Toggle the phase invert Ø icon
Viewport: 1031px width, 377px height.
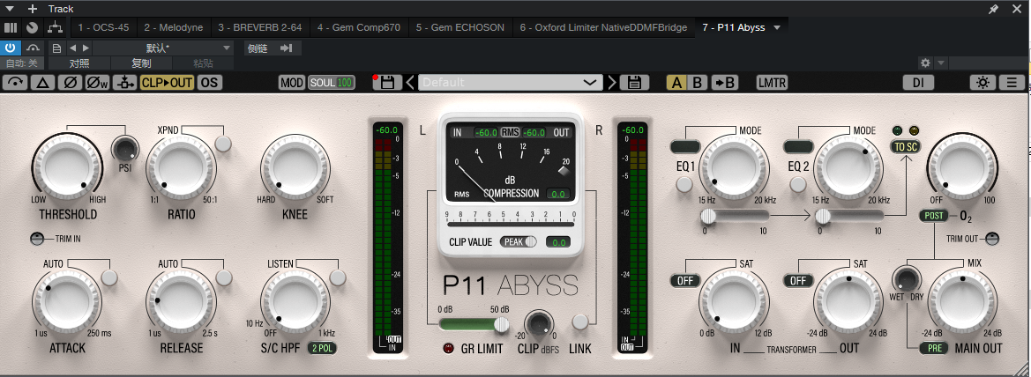point(71,82)
